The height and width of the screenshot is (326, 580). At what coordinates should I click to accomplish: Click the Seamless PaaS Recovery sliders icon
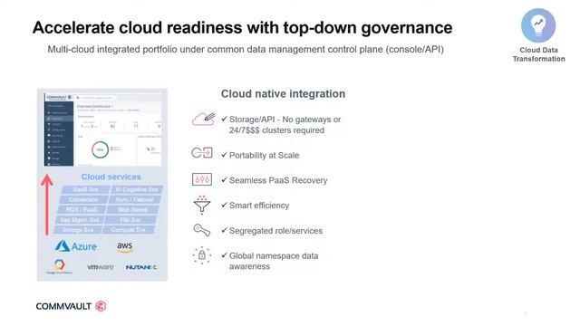(x=201, y=179)
